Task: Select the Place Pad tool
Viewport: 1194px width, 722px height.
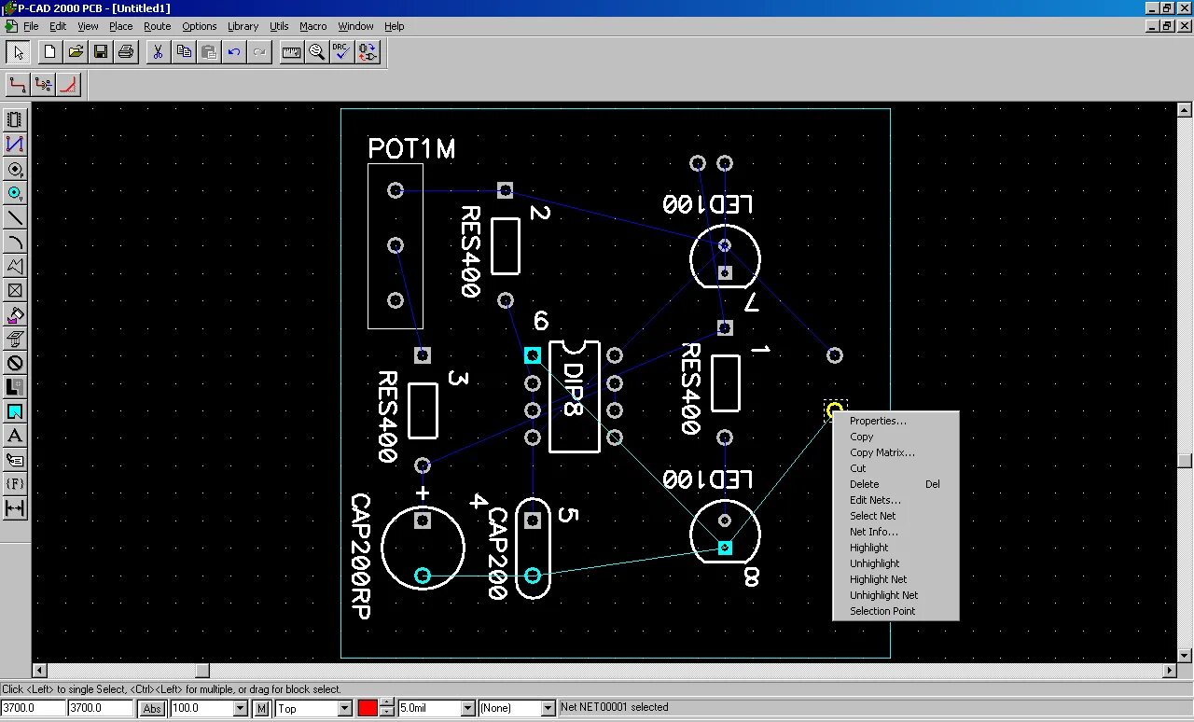Action: click(x=15, y=169)
